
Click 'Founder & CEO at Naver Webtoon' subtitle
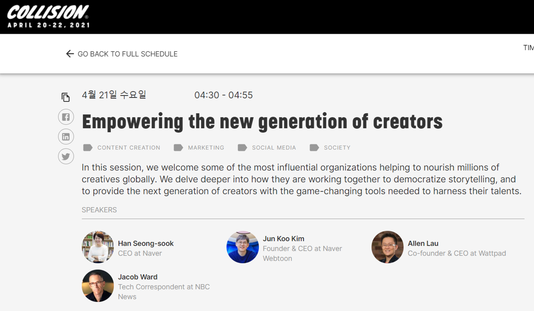302,253
